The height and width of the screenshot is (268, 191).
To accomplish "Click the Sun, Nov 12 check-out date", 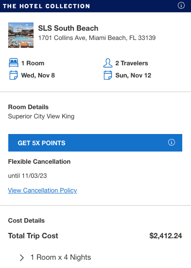I will pos(133,76).
